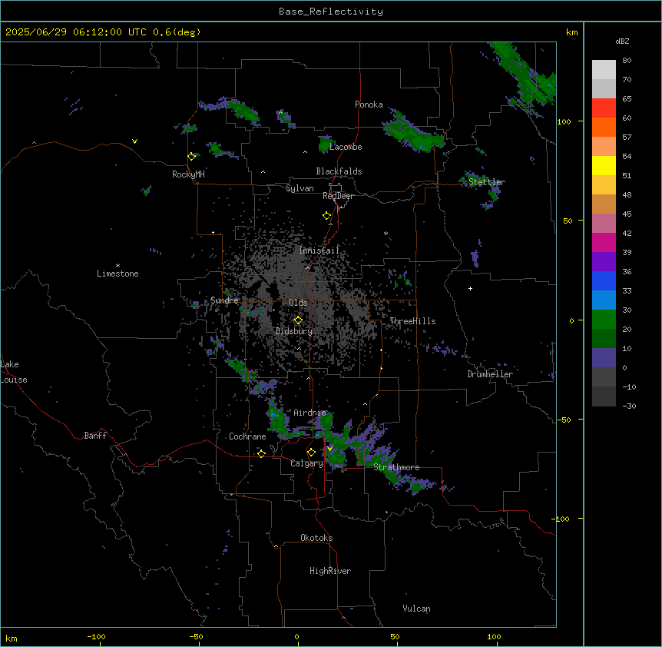Click the Base_Reflectivity title
662x647 pixels.
[331, 12]
